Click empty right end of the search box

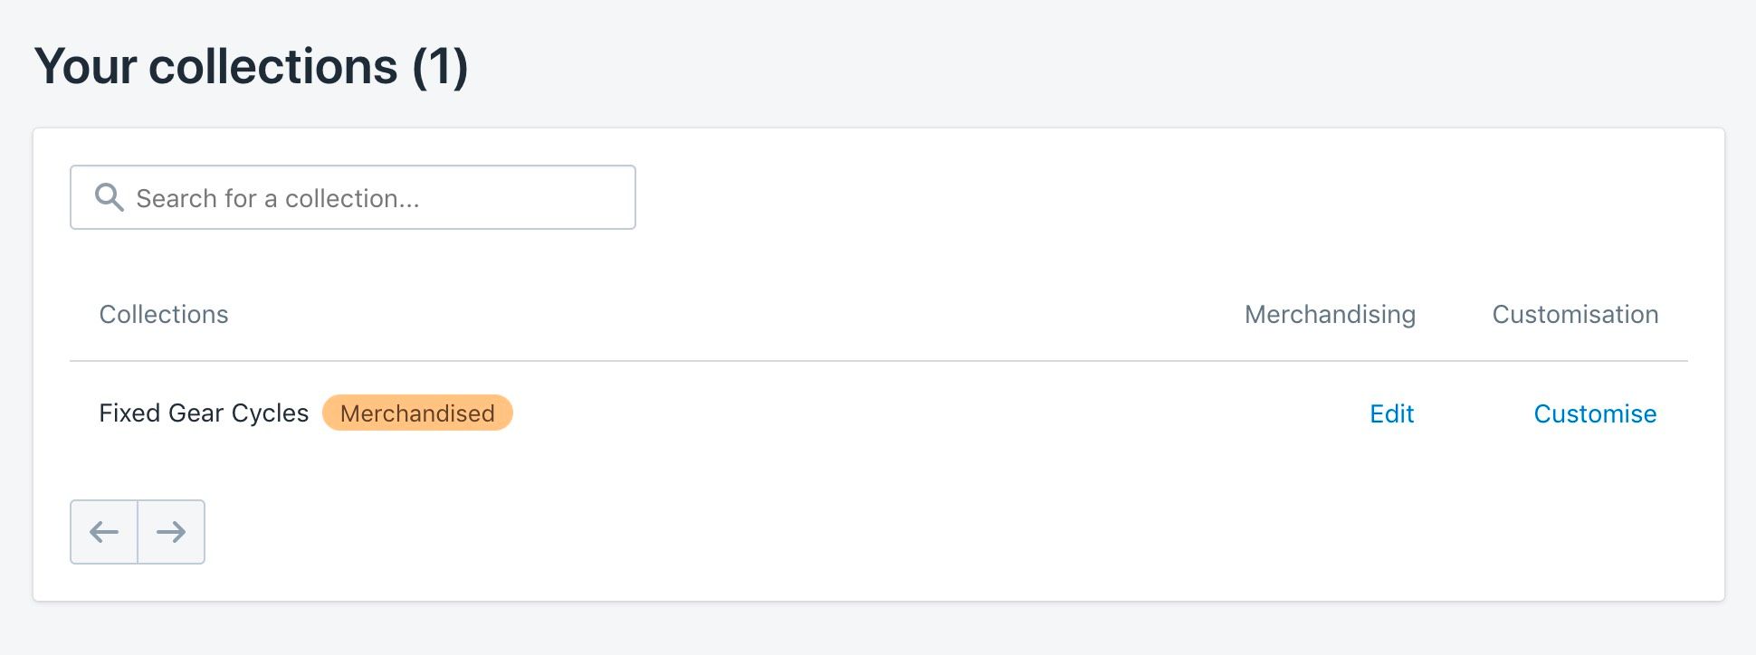[579, 197]
